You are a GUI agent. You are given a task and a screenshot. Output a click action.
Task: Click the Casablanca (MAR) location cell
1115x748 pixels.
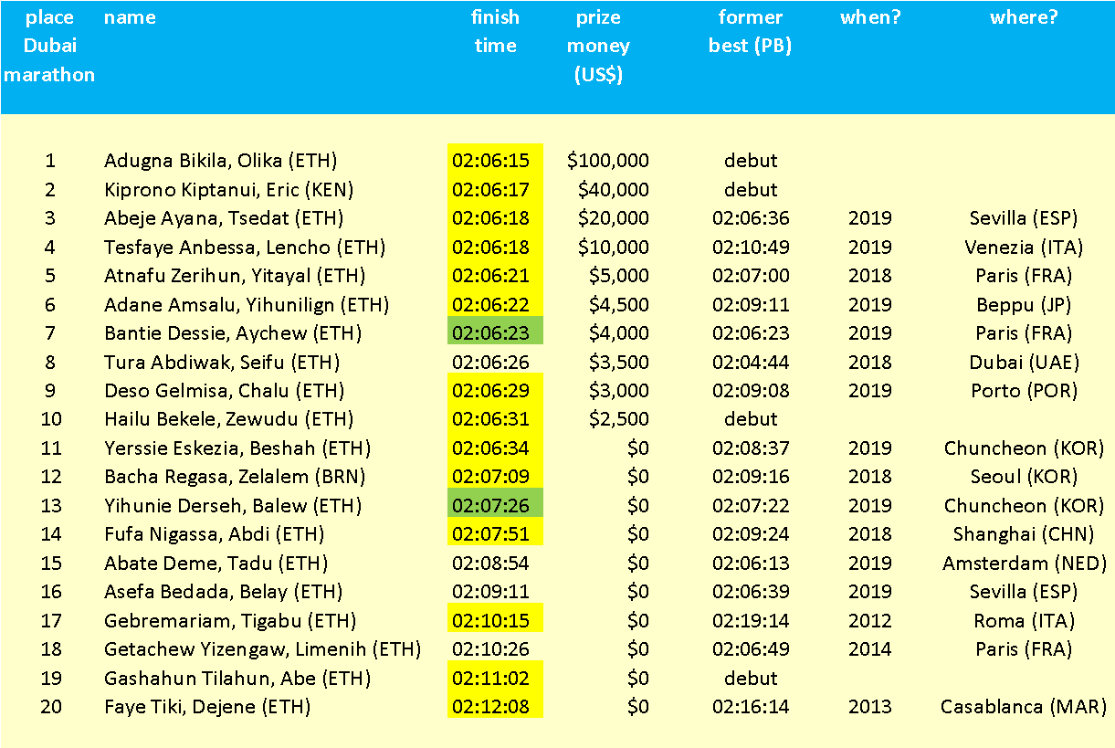[1025, 707]
